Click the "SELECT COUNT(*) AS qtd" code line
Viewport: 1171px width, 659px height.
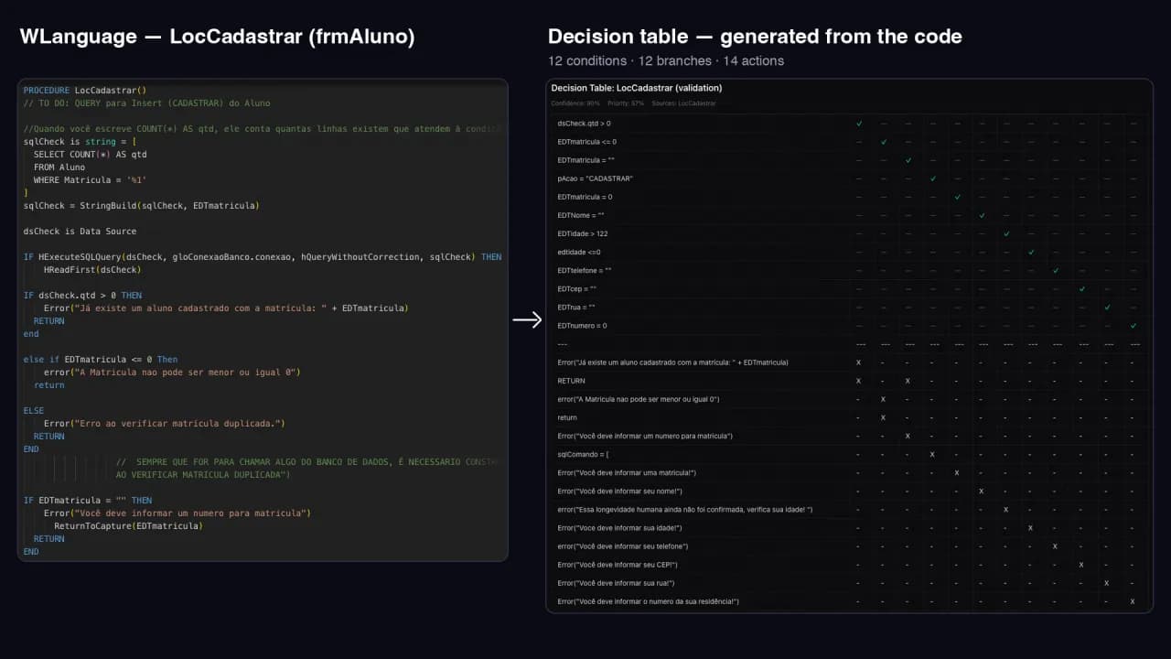90,155
